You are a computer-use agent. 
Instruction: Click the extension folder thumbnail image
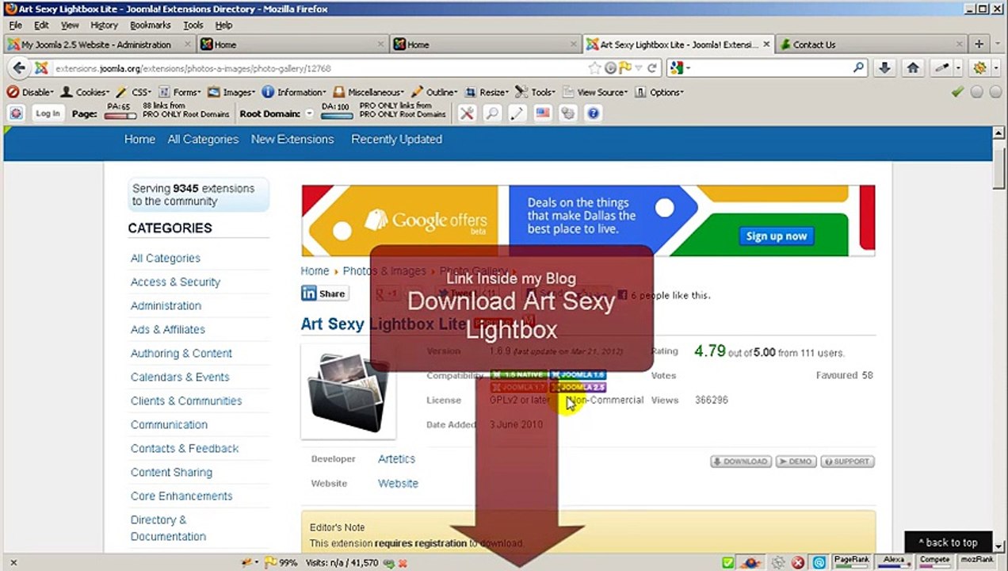coord(349,391)
